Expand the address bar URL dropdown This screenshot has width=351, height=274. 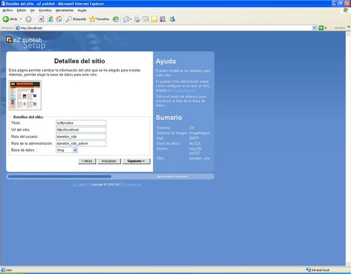[314, 28]
